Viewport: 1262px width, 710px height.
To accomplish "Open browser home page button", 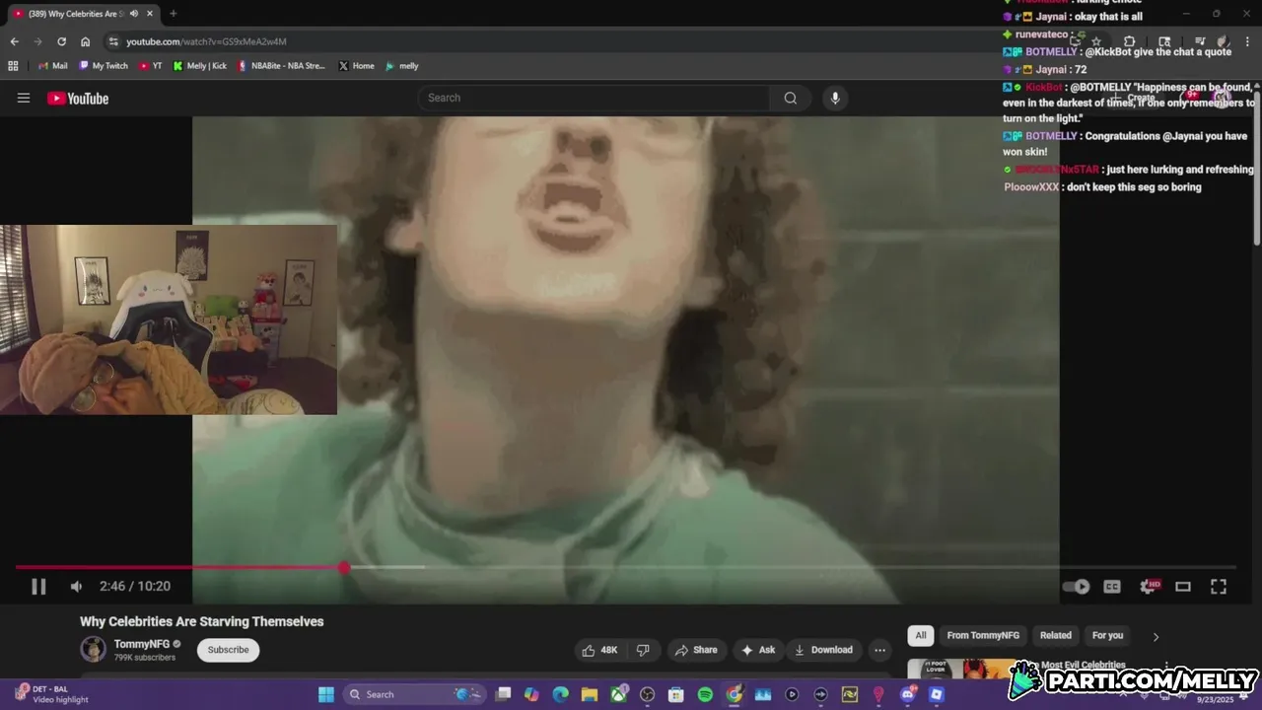I will [85, 41].
